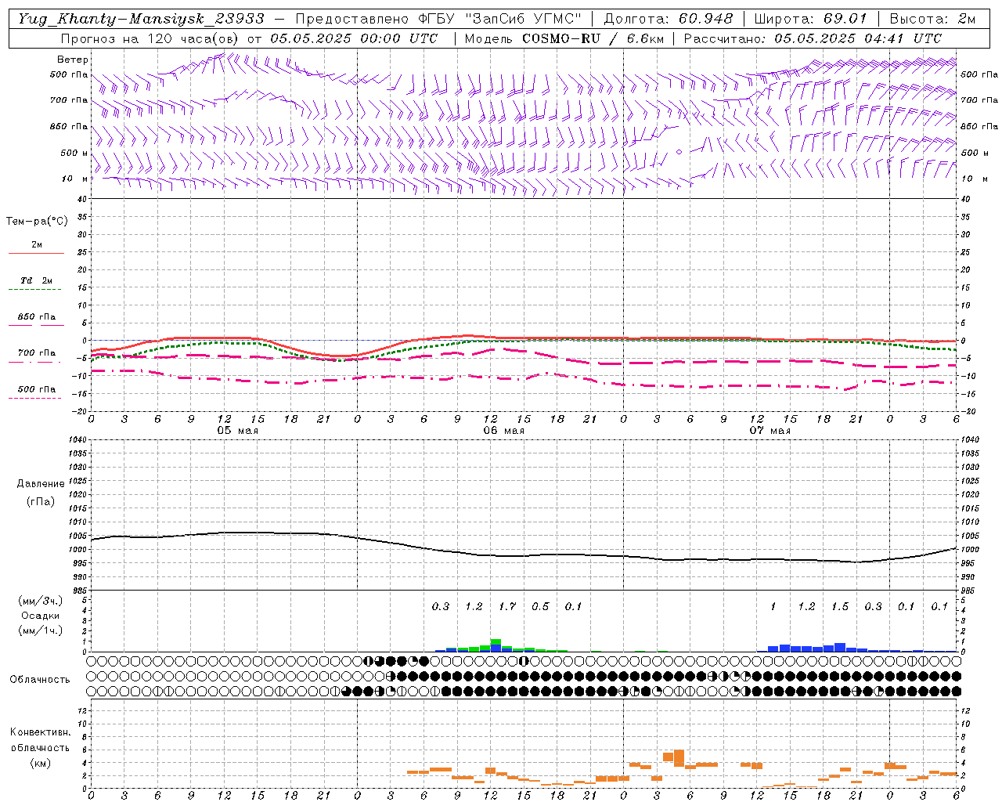Click the forecast period text "Прогноз на 120 часа(ов)"
1002x802 pixels.
[150, 38]
